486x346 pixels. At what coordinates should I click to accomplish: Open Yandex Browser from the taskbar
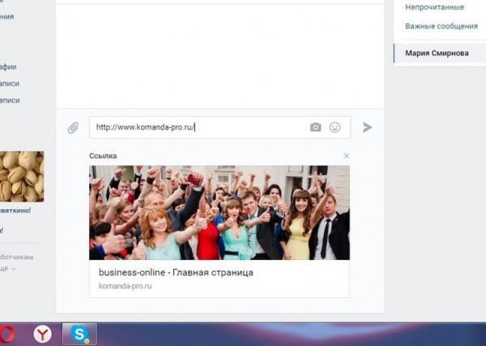pos(42,334)
